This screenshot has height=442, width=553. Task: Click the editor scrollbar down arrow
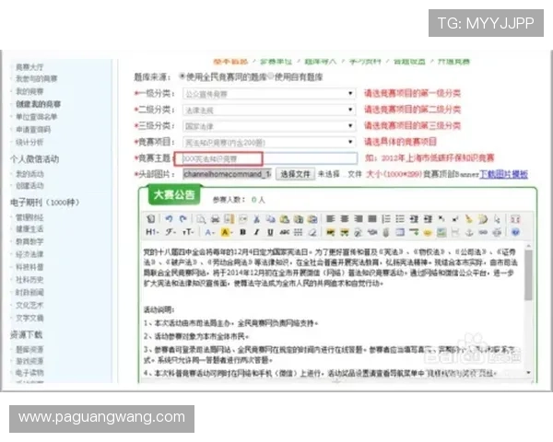click(528, 373)
